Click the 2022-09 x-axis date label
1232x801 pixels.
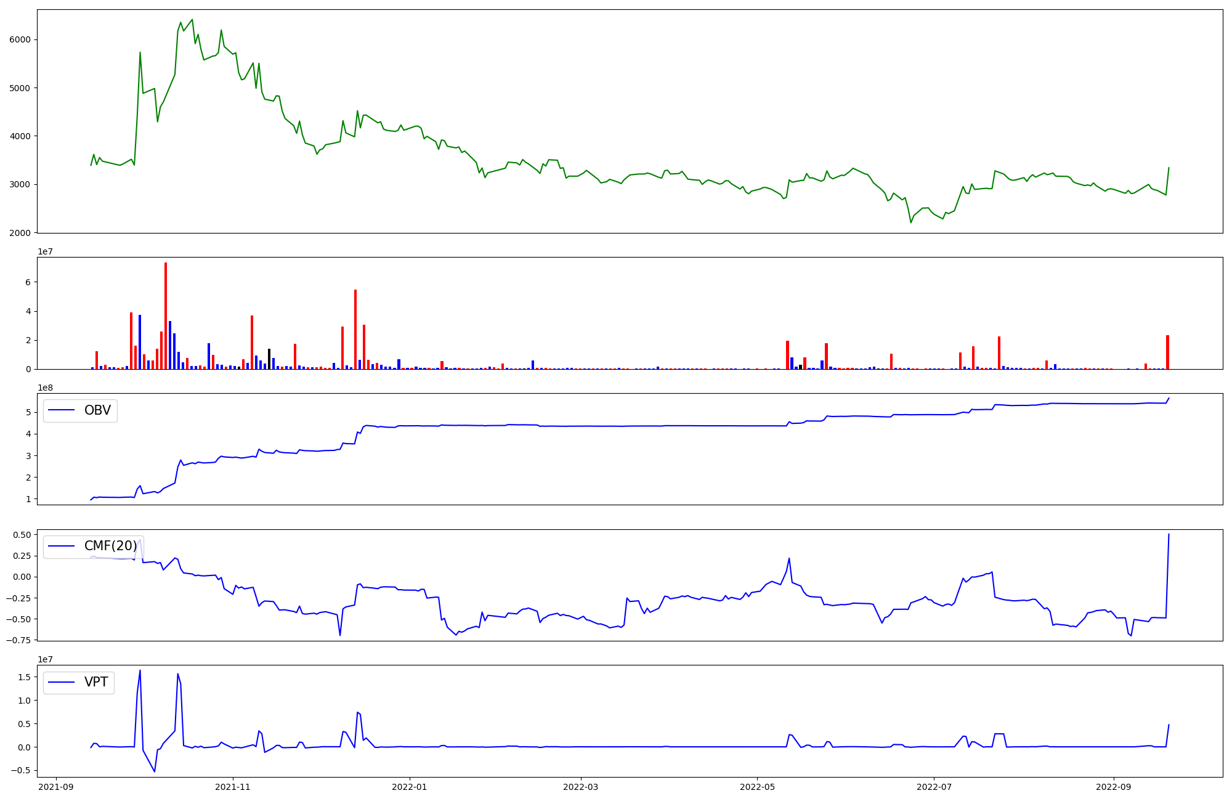[1113, 787]
